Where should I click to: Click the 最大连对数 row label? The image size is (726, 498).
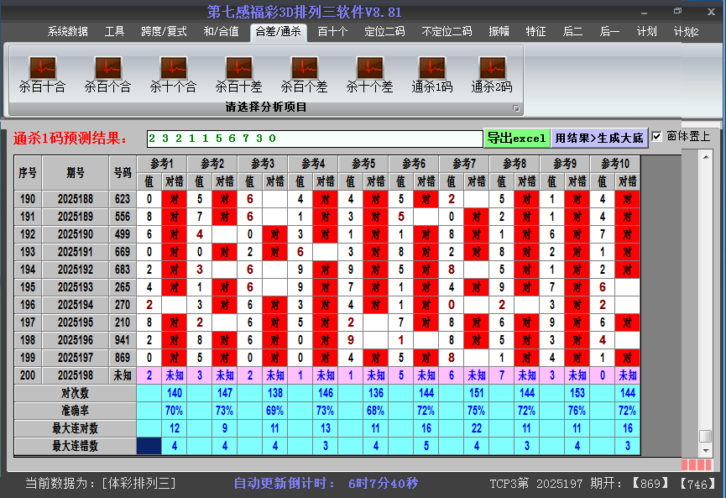[75, 428]
